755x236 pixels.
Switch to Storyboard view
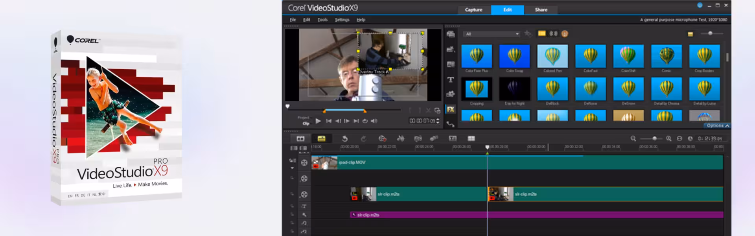tap(300, 138)
